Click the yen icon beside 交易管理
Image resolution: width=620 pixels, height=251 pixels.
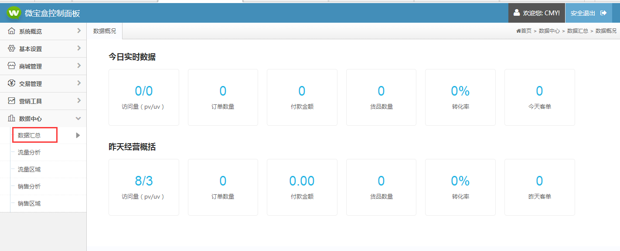tap(12, 83)
